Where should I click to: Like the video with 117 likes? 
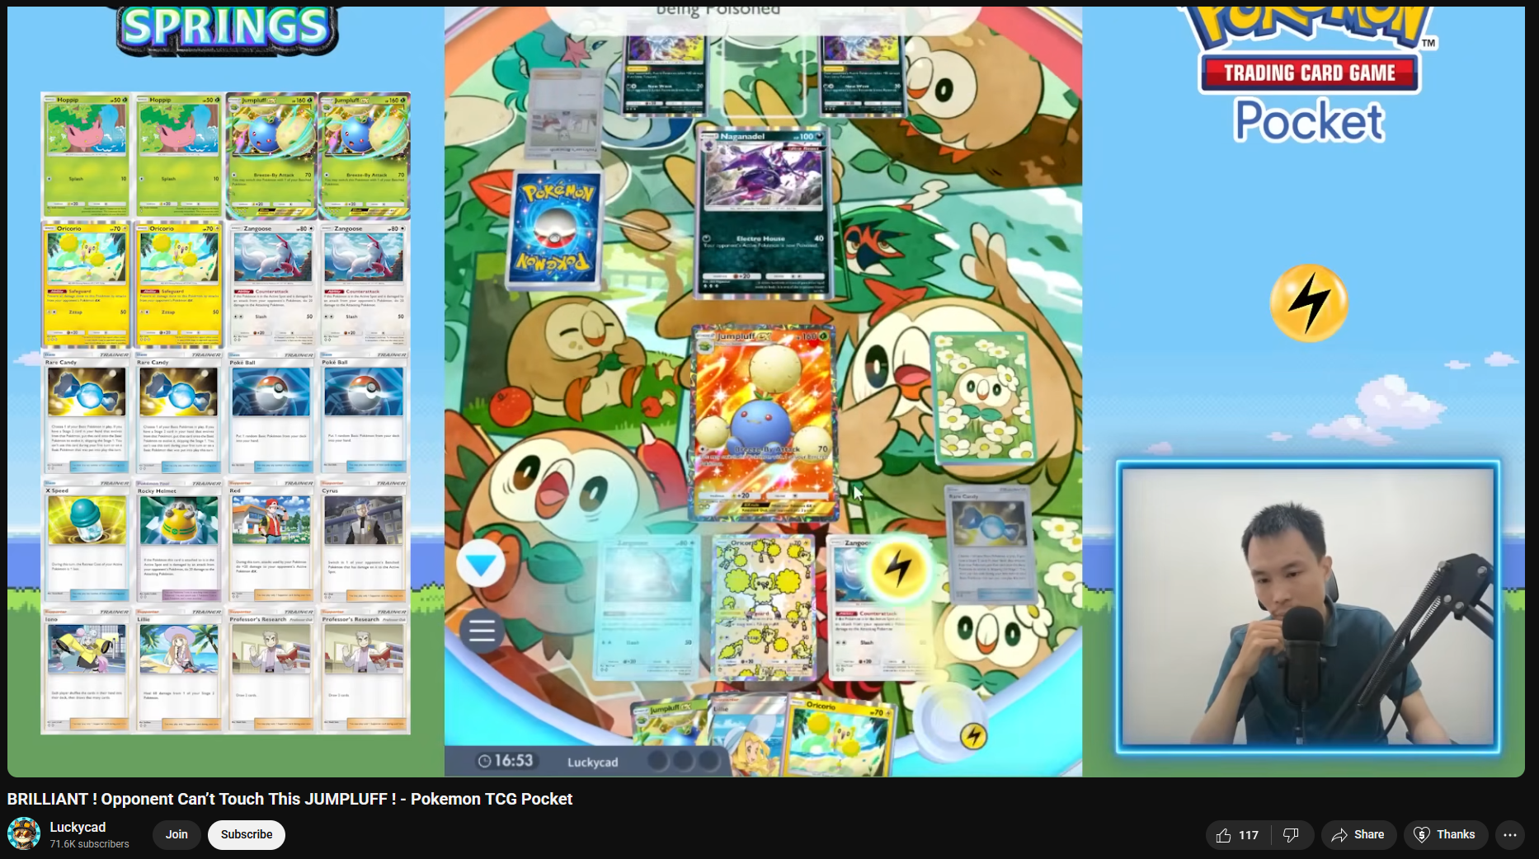tap(1237, 835)
